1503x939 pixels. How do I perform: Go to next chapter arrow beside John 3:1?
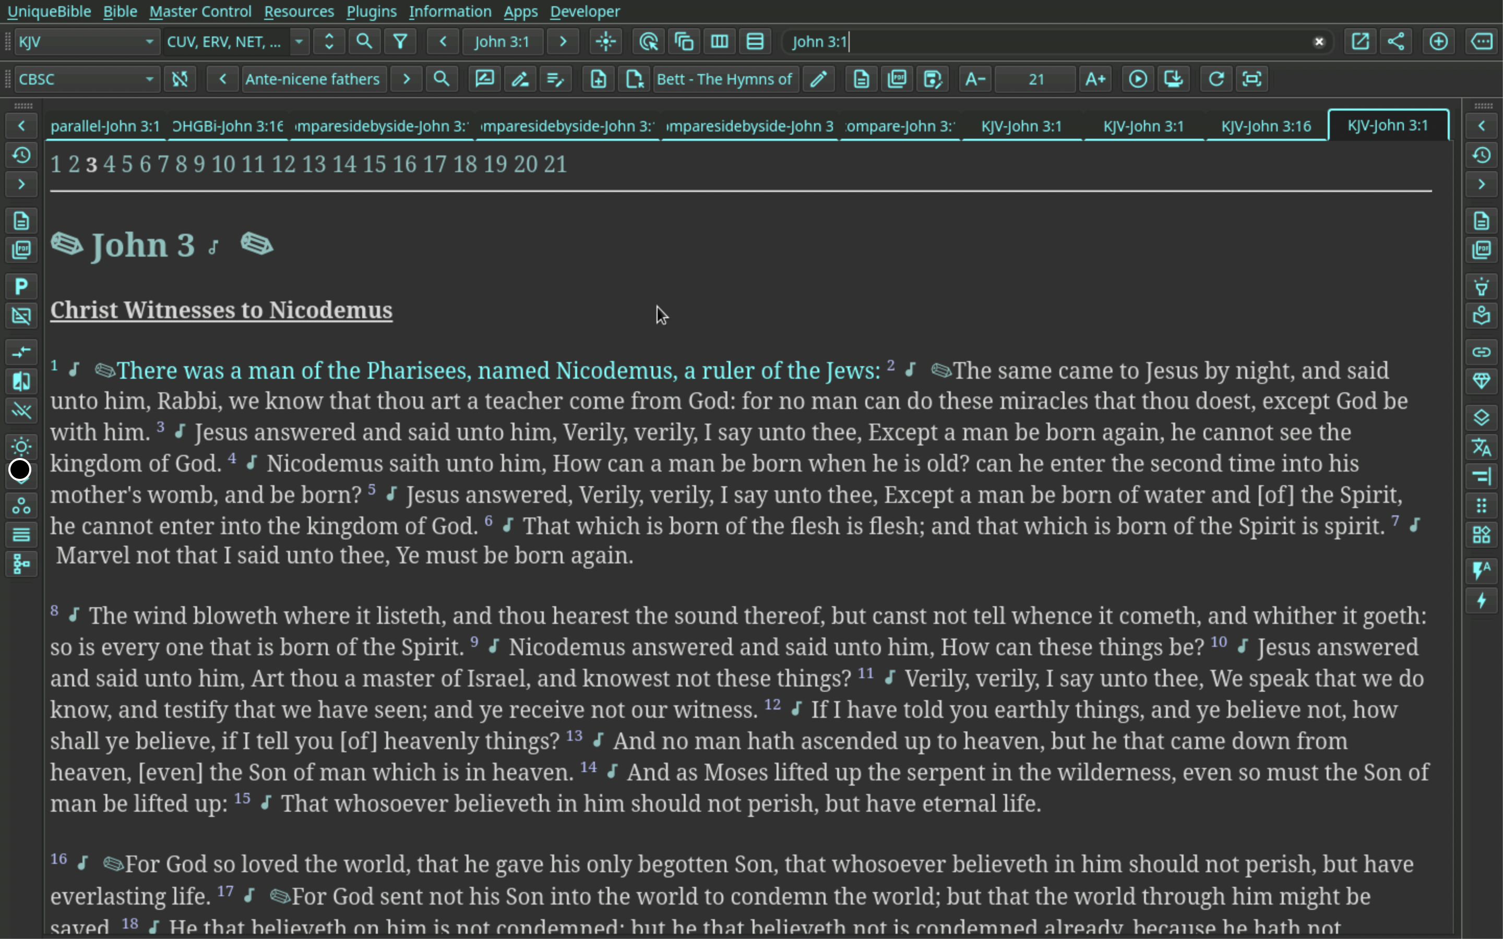[563, 42]
